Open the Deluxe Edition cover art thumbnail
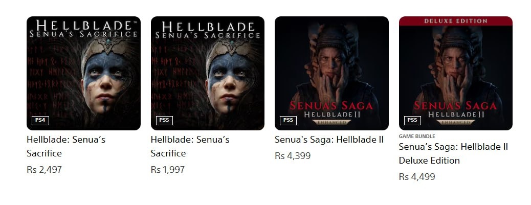The image size is (531, 205). (x=455, y=73)
